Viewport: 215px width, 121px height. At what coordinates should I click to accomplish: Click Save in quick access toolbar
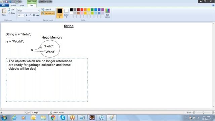[x=6, y=2]
